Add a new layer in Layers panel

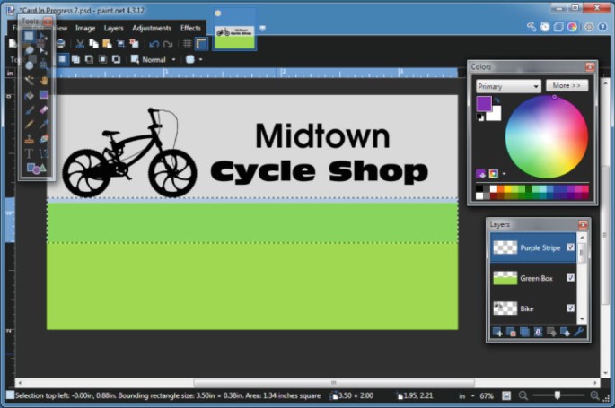point(497,332)
